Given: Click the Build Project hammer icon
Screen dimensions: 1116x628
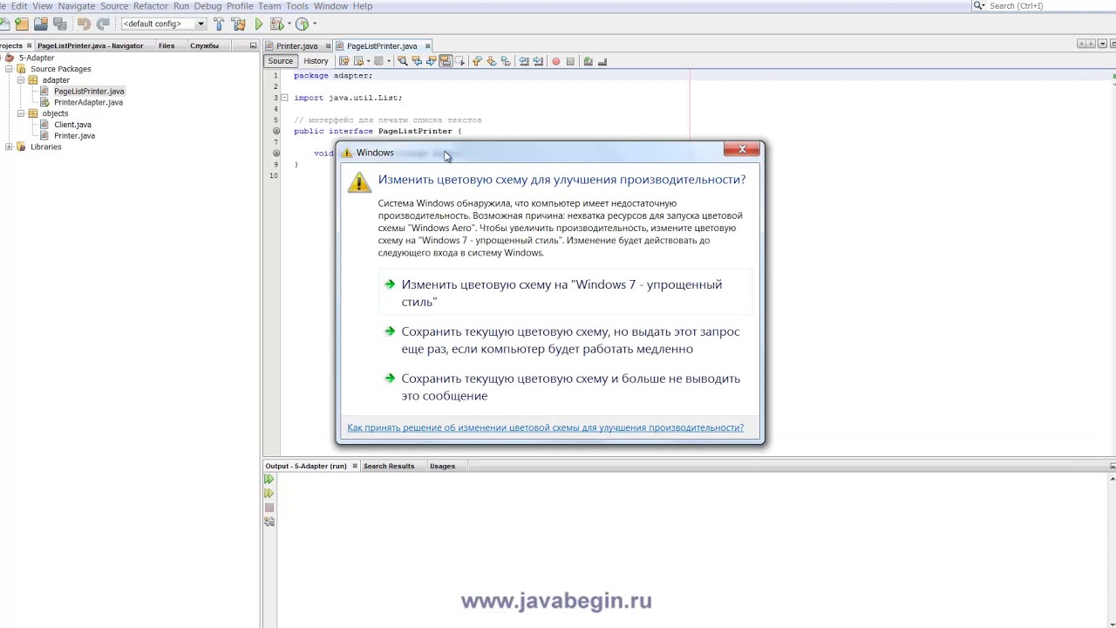Looking at the screenshot, I should (x=219, y=24).
